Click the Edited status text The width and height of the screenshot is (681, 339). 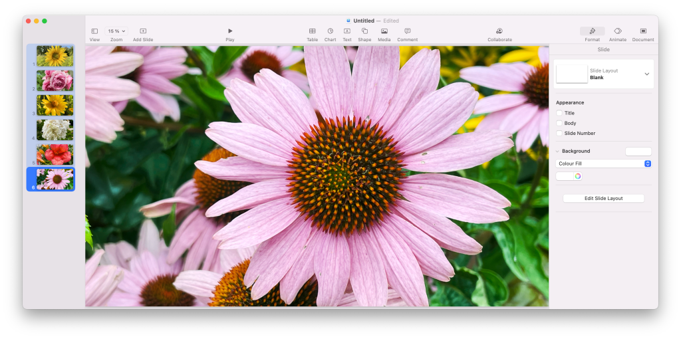point(391,21)
